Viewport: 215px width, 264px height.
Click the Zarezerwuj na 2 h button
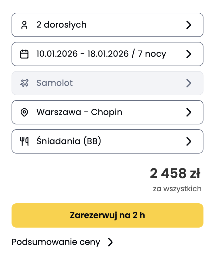(x=107, y=215)
